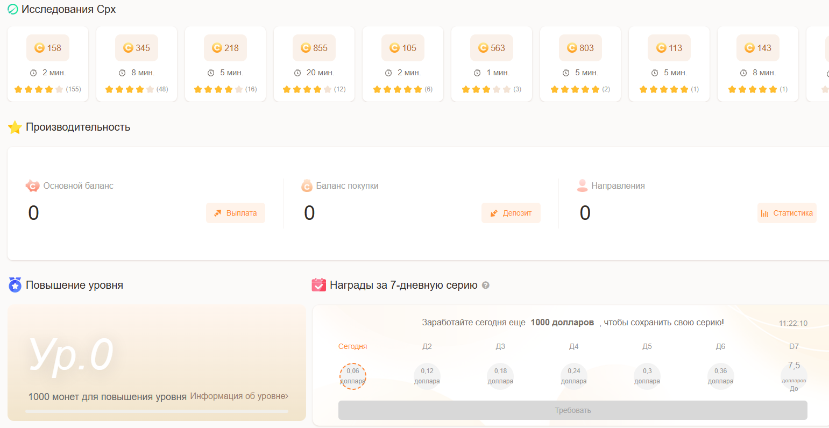829x428 pixels.
Task: Click the 8 мин. duration on 345 card
Action: pos(143,73)
